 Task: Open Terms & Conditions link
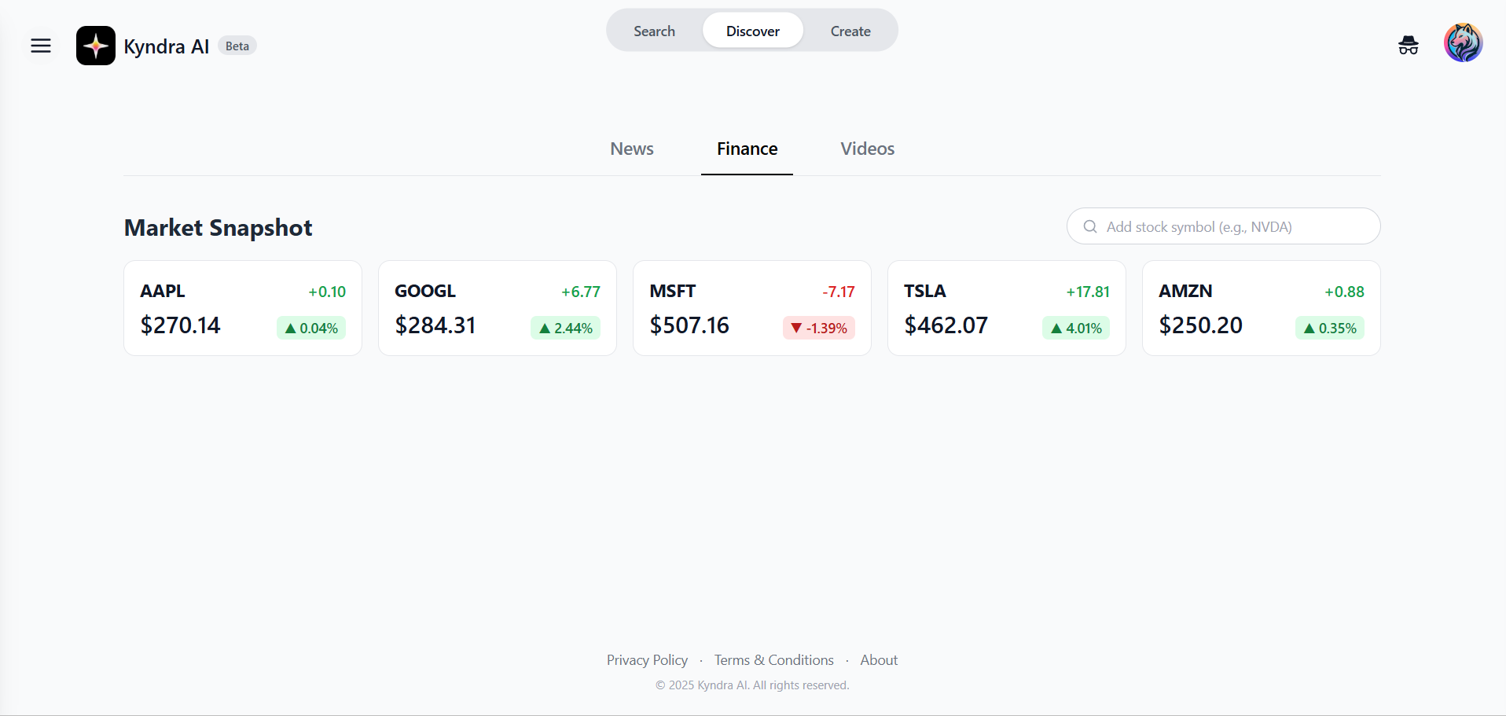tap(774, 660)
